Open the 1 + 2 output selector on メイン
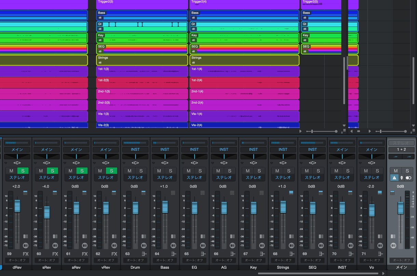The width and height of the screenshot is (417, 276). (402, 150)
